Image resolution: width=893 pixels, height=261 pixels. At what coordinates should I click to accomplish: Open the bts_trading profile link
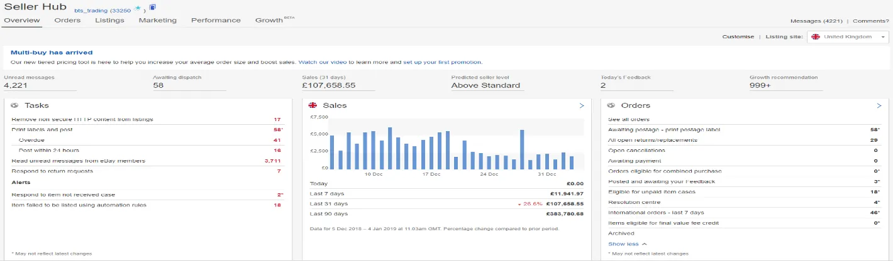point(91,10)
